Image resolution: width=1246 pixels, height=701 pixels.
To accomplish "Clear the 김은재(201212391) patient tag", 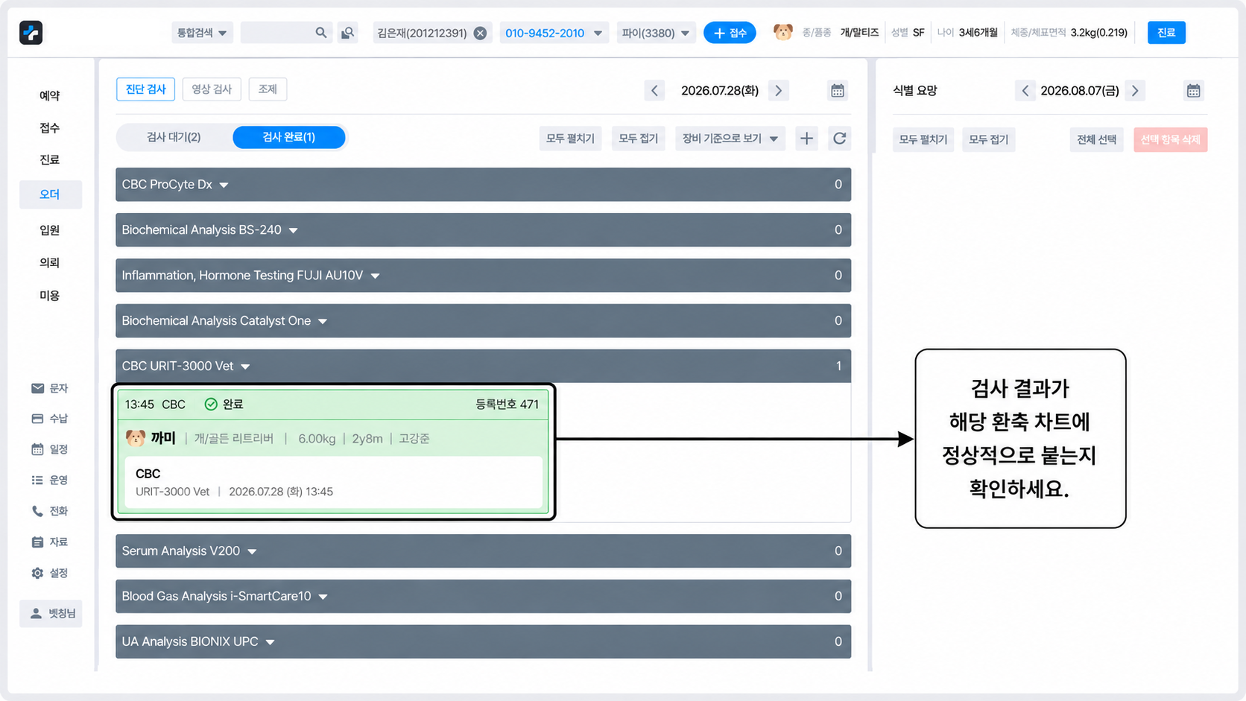I will point(481,33).
